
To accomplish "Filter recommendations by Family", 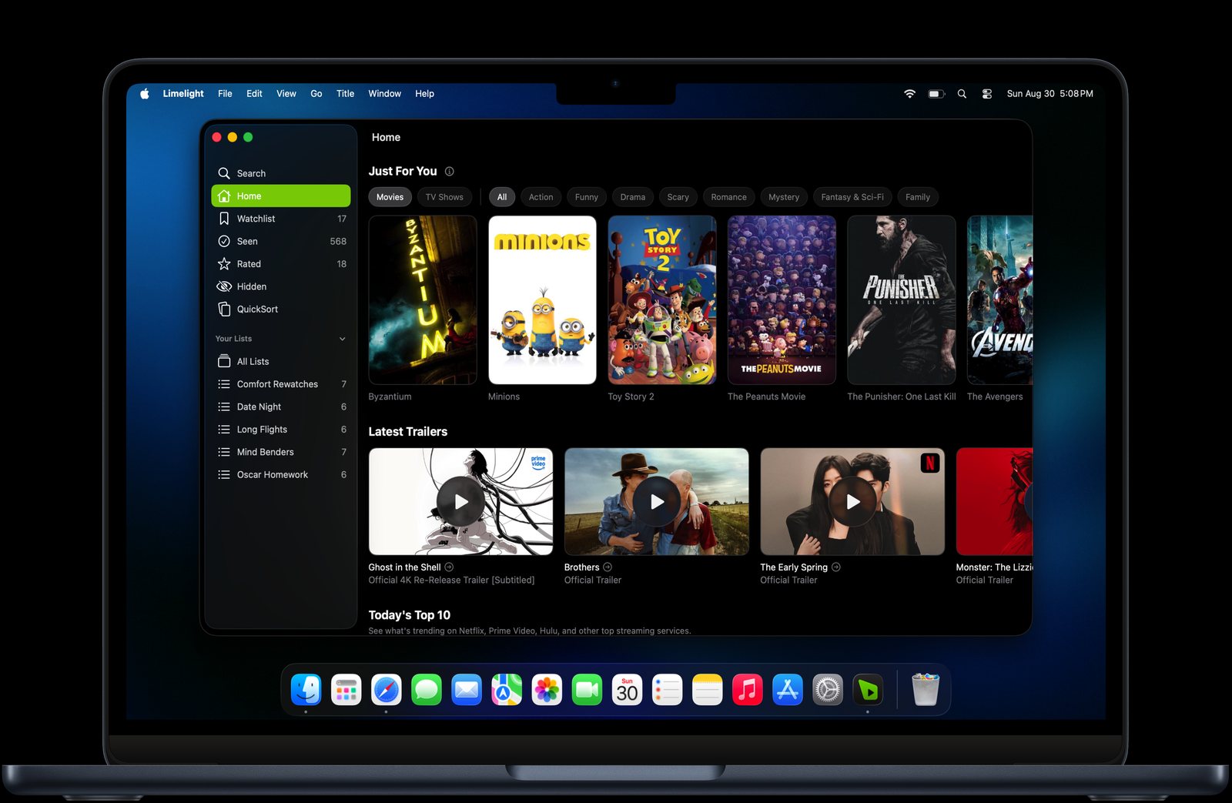I will [x=918, y=197].
